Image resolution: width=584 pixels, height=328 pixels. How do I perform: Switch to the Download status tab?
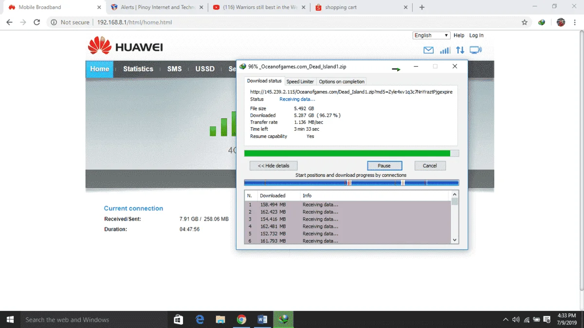264,81
